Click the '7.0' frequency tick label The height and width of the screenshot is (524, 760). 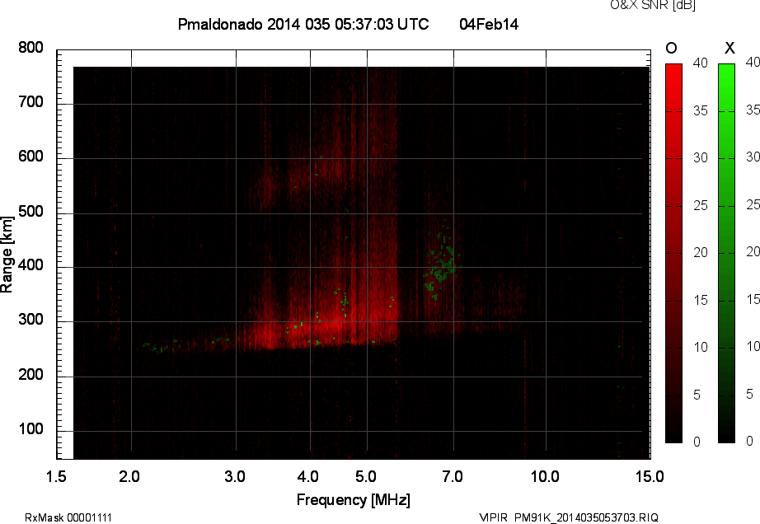[x=453, y=476]
